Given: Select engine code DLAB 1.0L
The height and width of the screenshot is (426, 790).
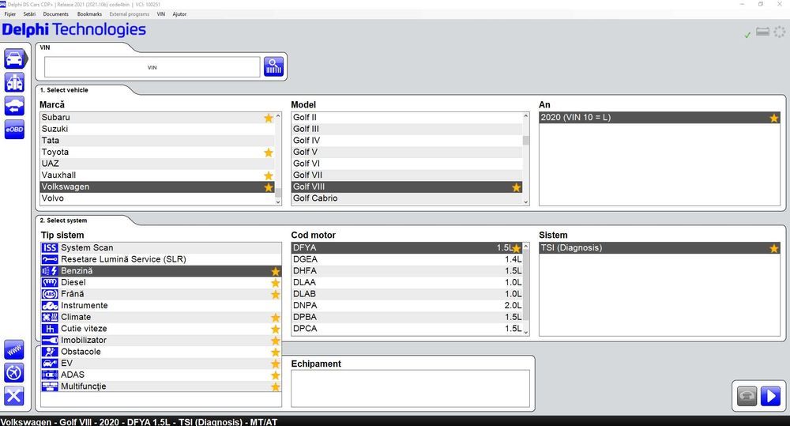Looking at the screenshot, I should (x=407, y=293).
